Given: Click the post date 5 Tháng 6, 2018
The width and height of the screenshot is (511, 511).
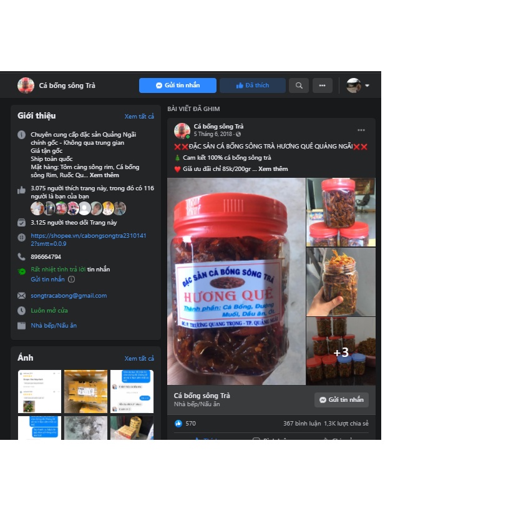Looking at the screenshot, I should point(213,134).
